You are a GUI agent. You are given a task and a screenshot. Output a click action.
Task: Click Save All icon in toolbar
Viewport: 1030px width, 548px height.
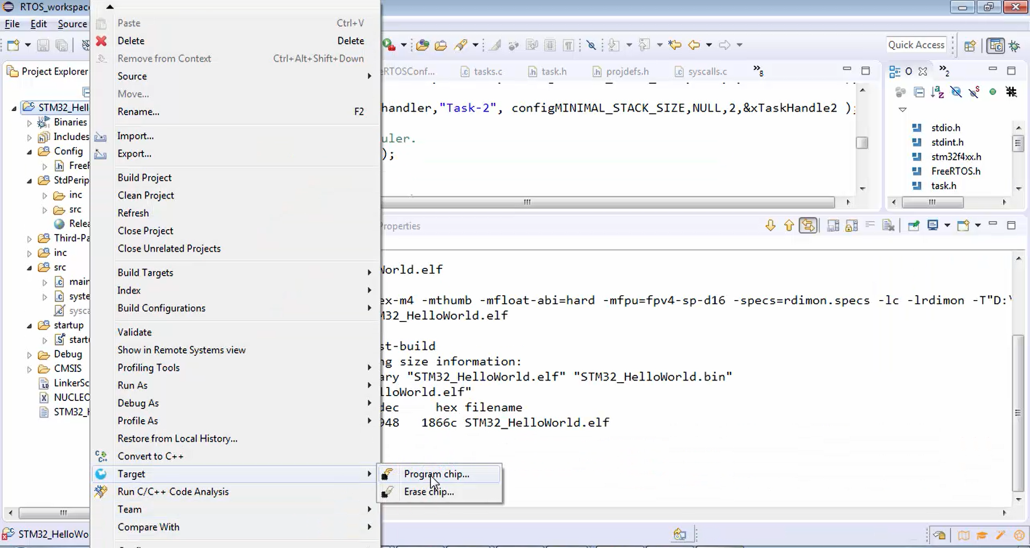point(62,45)
